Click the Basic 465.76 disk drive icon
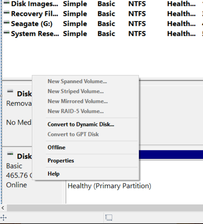The height and width of the screenshot is (224, 203). tap(10, 154)
